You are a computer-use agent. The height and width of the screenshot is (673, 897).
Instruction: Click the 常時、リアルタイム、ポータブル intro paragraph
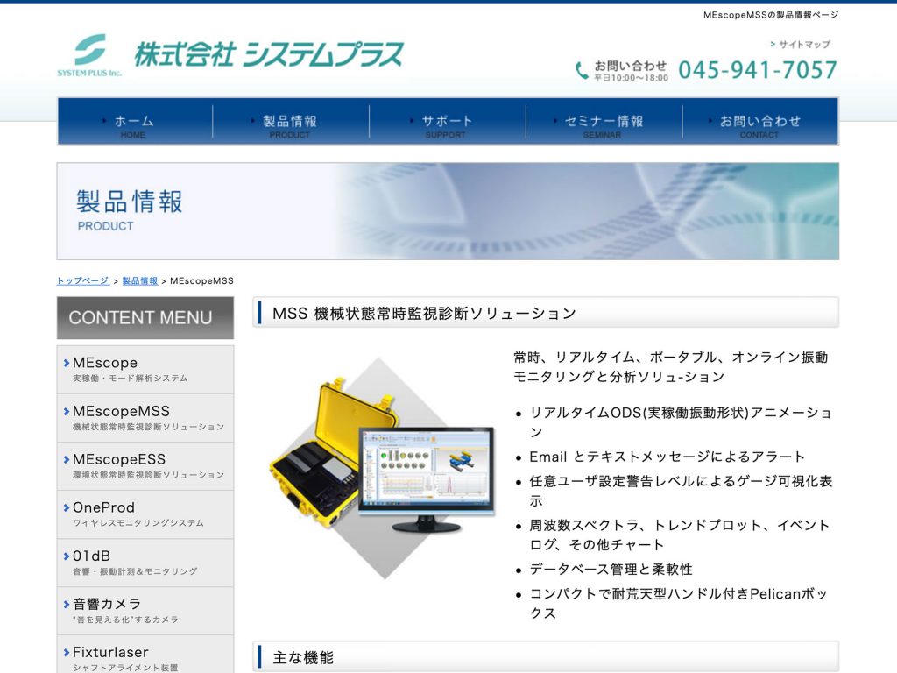[x=670, y=367]
